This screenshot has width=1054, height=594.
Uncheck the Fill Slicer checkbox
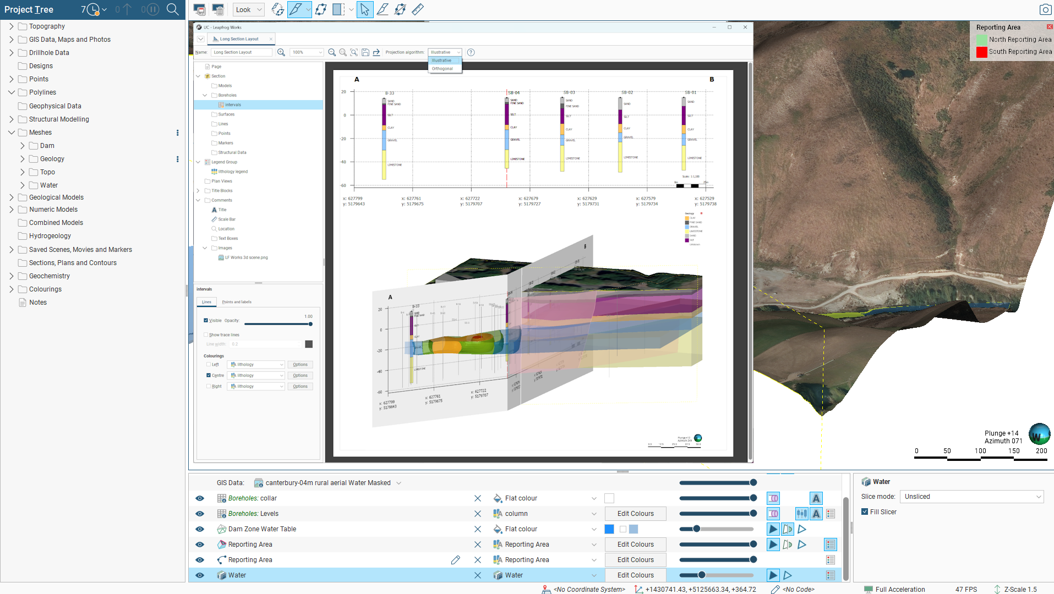tap(865, 512)
